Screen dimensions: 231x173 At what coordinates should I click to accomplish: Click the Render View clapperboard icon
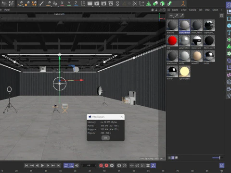click(90, 3)
